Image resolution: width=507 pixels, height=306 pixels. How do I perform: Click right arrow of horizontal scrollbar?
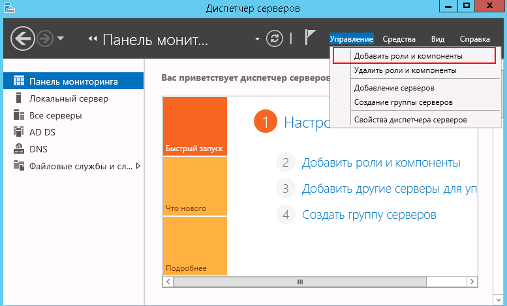pos(472,281)
